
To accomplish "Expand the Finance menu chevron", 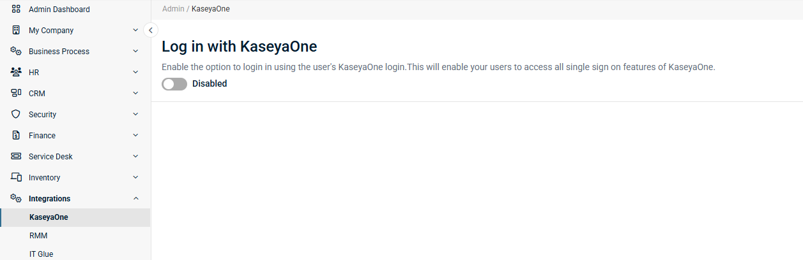I will coord(135,136).
